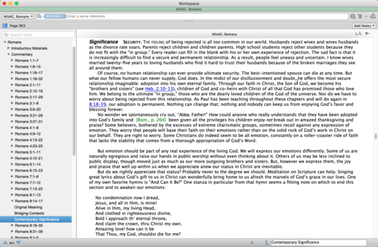
Task: Open the Add Notes dropdown
Action: pyautogui.click(x=364, y=26)
